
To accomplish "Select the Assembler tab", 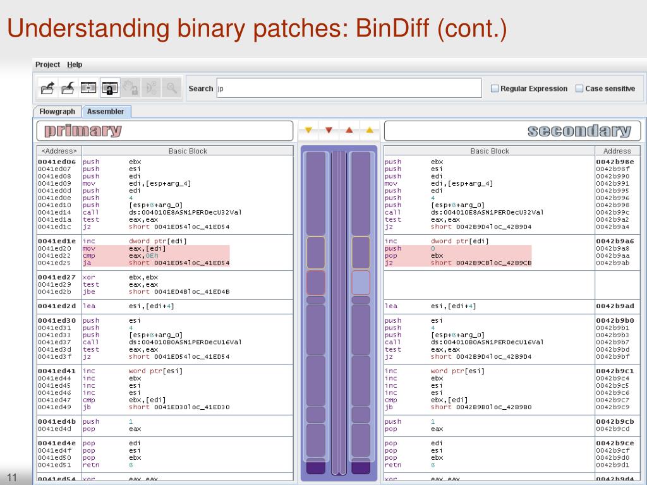I will [x=106, y=112].
